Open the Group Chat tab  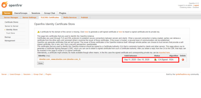click(x=49, y=13)
